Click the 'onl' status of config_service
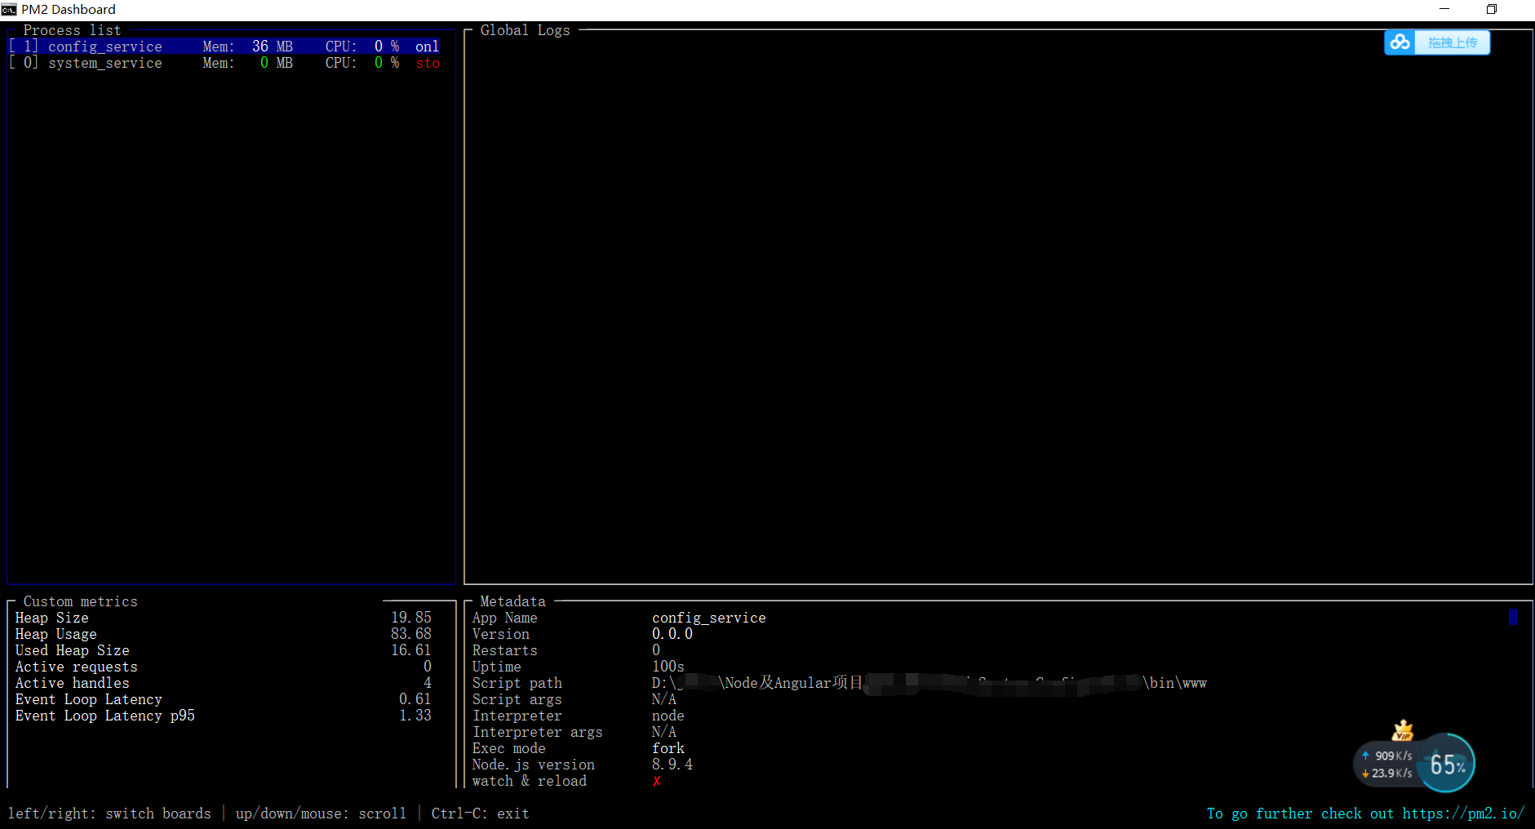The image size is (1535, 829). coord(427,47)
